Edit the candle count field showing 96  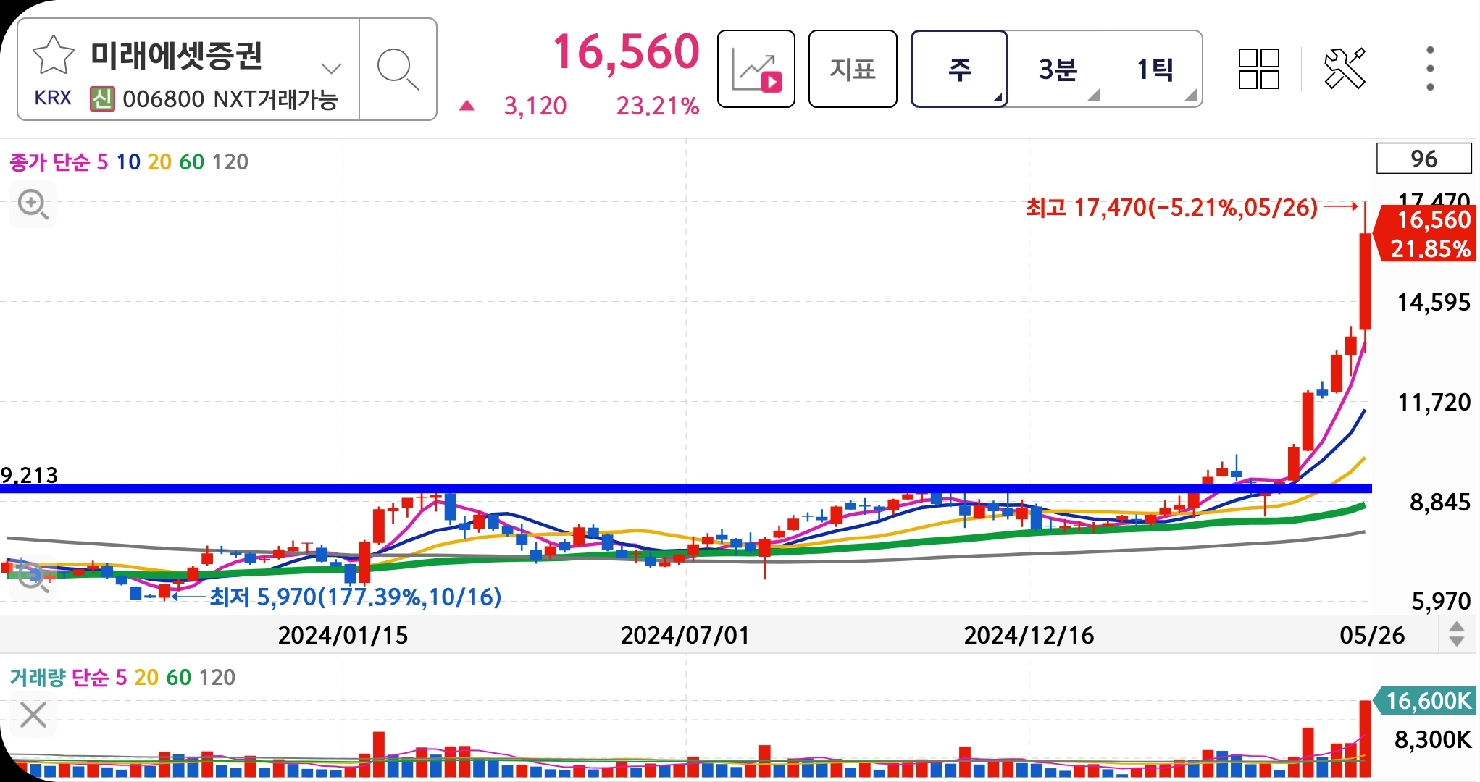click(1423, 159)
